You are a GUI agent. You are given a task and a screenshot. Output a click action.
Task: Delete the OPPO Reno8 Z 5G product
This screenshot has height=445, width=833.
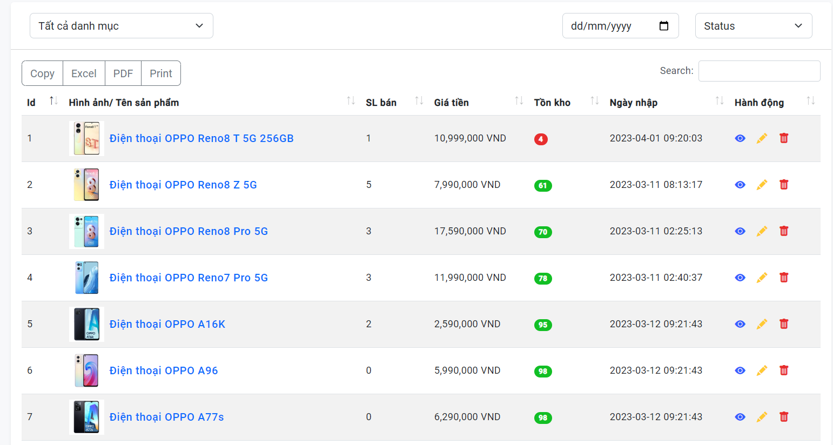click(784, 185)
